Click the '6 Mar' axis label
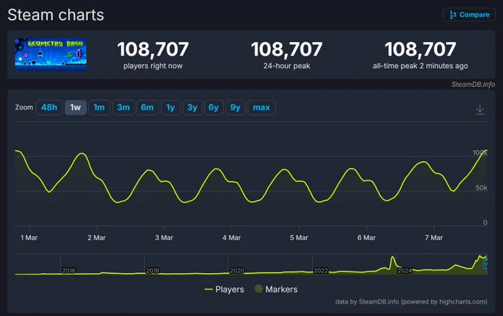 point(366,238)
